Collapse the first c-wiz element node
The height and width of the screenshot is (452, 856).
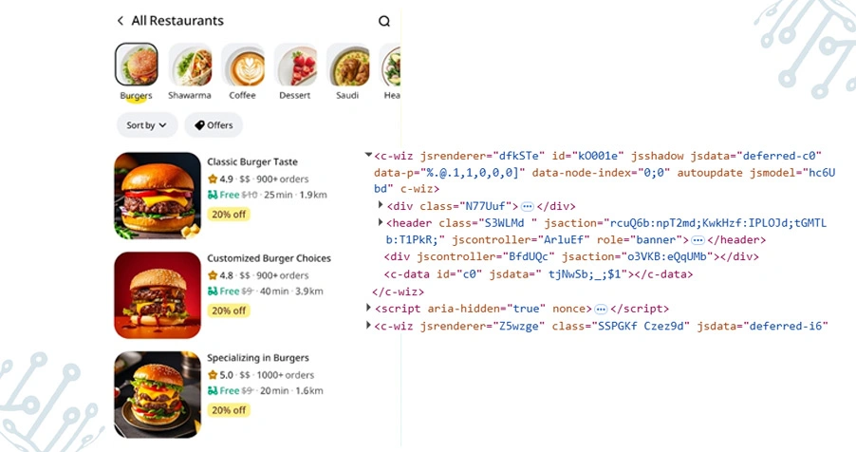tap(368, 155)
